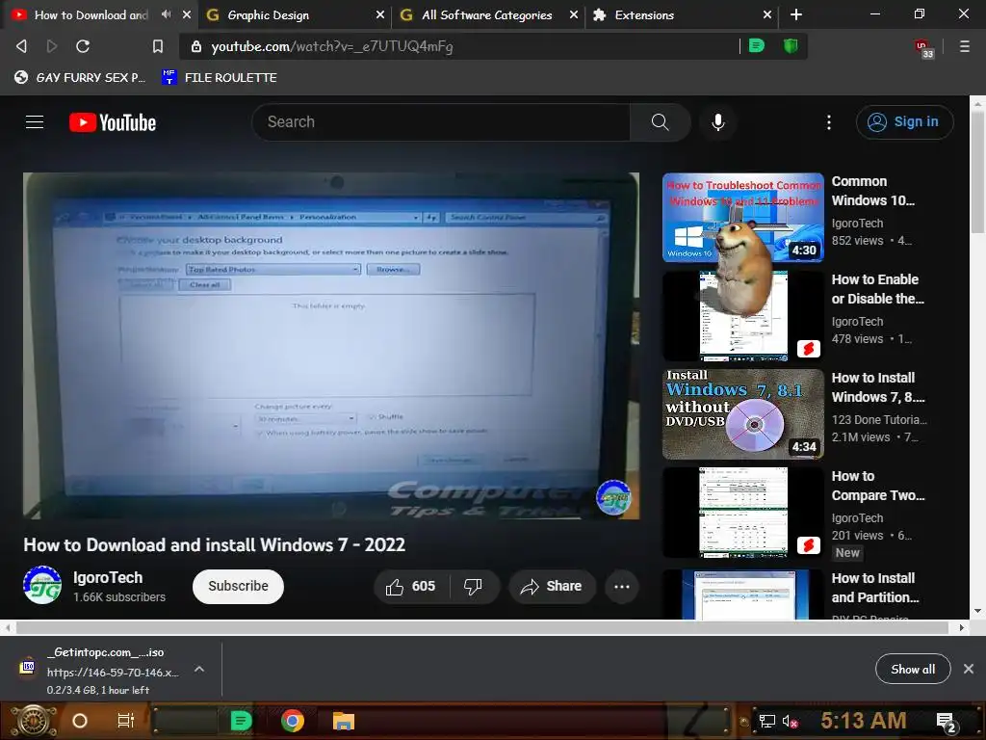Close the Graphic Design tab
The image size is (986, 740).
379,13
